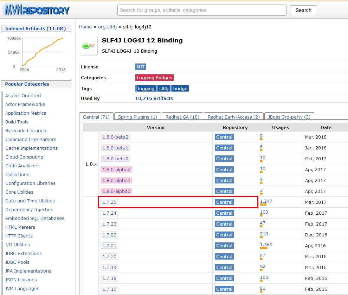
Task: Open version 1.7.25
Action: [x=109, y=202]
